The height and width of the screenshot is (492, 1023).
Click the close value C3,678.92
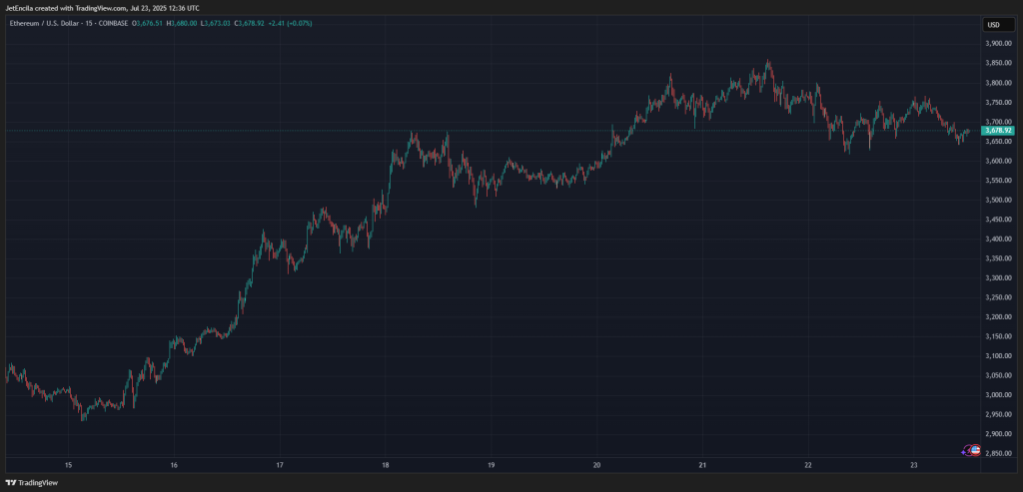pyautogui.click(x=249, y=24)
